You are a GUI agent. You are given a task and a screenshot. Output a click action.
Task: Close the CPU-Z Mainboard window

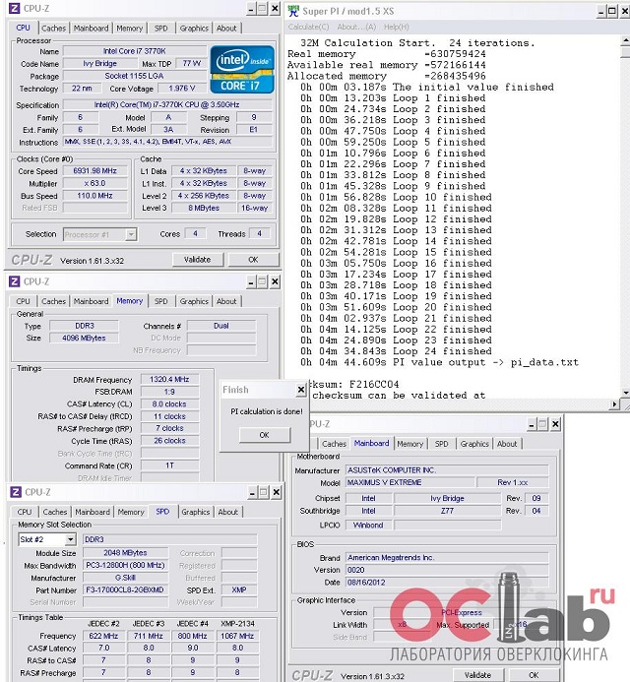tap(555, 424)
